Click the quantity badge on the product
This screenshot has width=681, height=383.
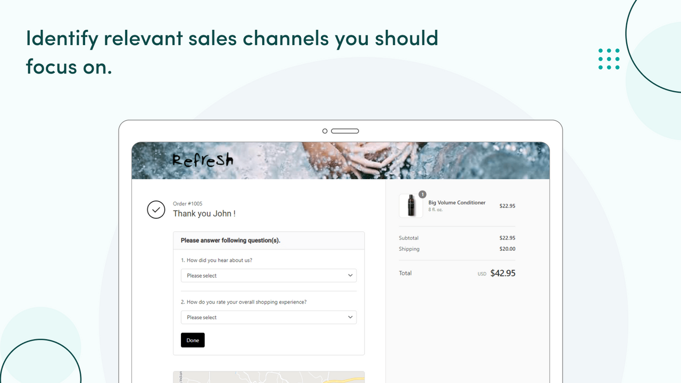click(x=422, y=195)
